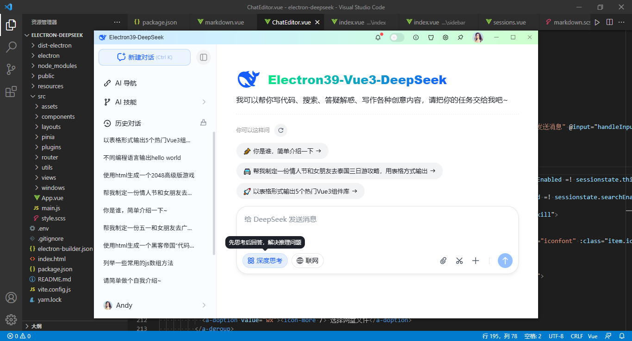The height and width of the screenshot is (341, 632).
Task: Open the 你是谁，简单介绍一下 suggested prompt
Action: (282, 151)
